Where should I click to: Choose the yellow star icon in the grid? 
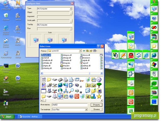pyautogui.click(x=99, y=96)
